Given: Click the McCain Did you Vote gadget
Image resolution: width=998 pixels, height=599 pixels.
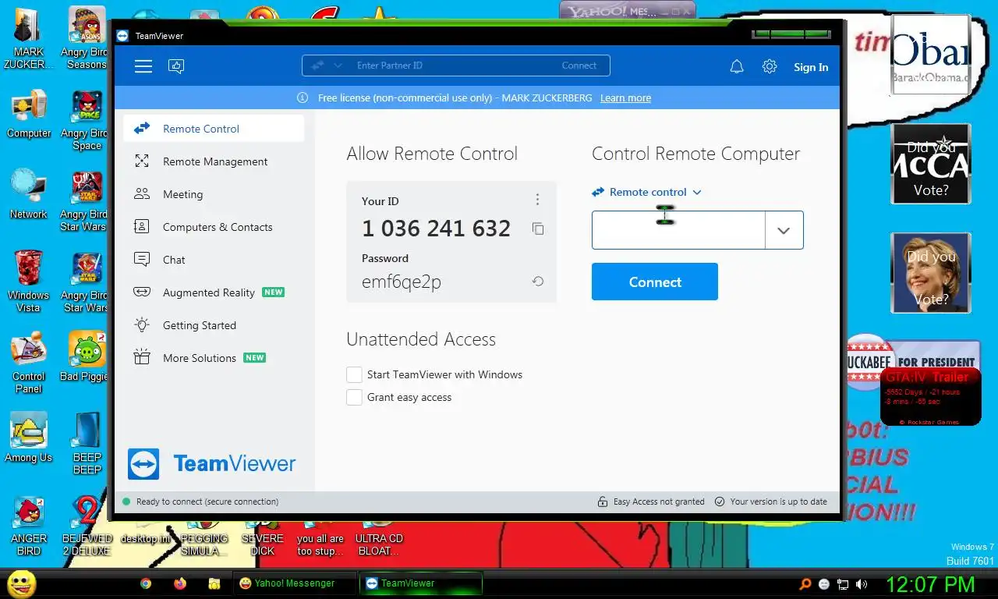Looking at the screenshot, I should click(931, 164).
